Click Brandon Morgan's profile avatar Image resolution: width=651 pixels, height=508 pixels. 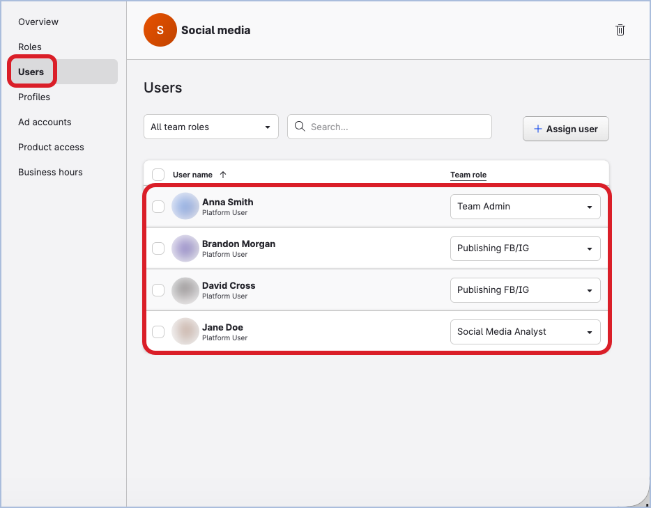pyautogui.click(x=185, y=248)
